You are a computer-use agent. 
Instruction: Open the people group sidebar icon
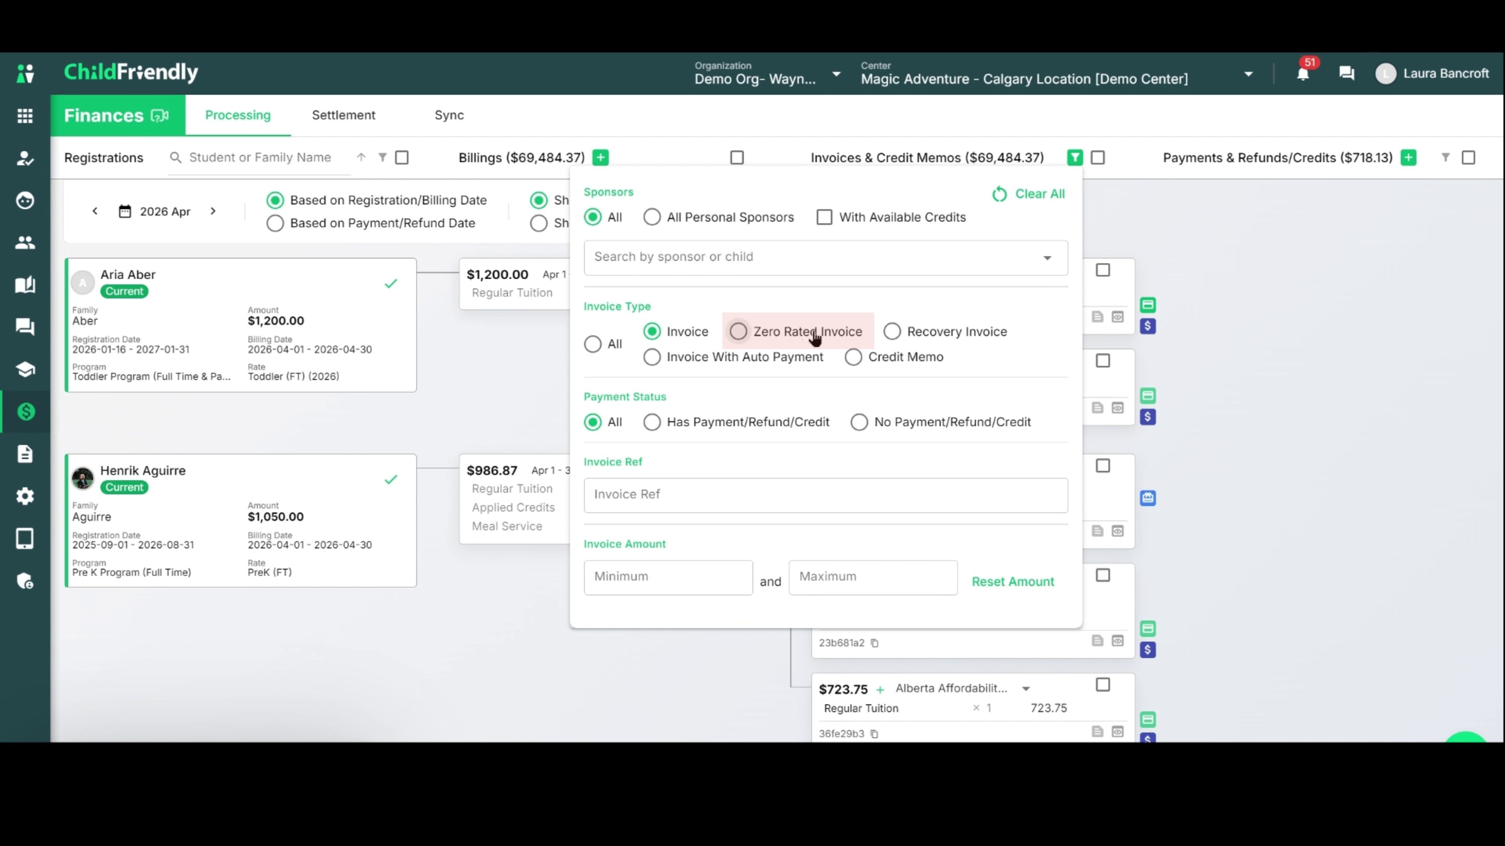[x=25, y=242]
